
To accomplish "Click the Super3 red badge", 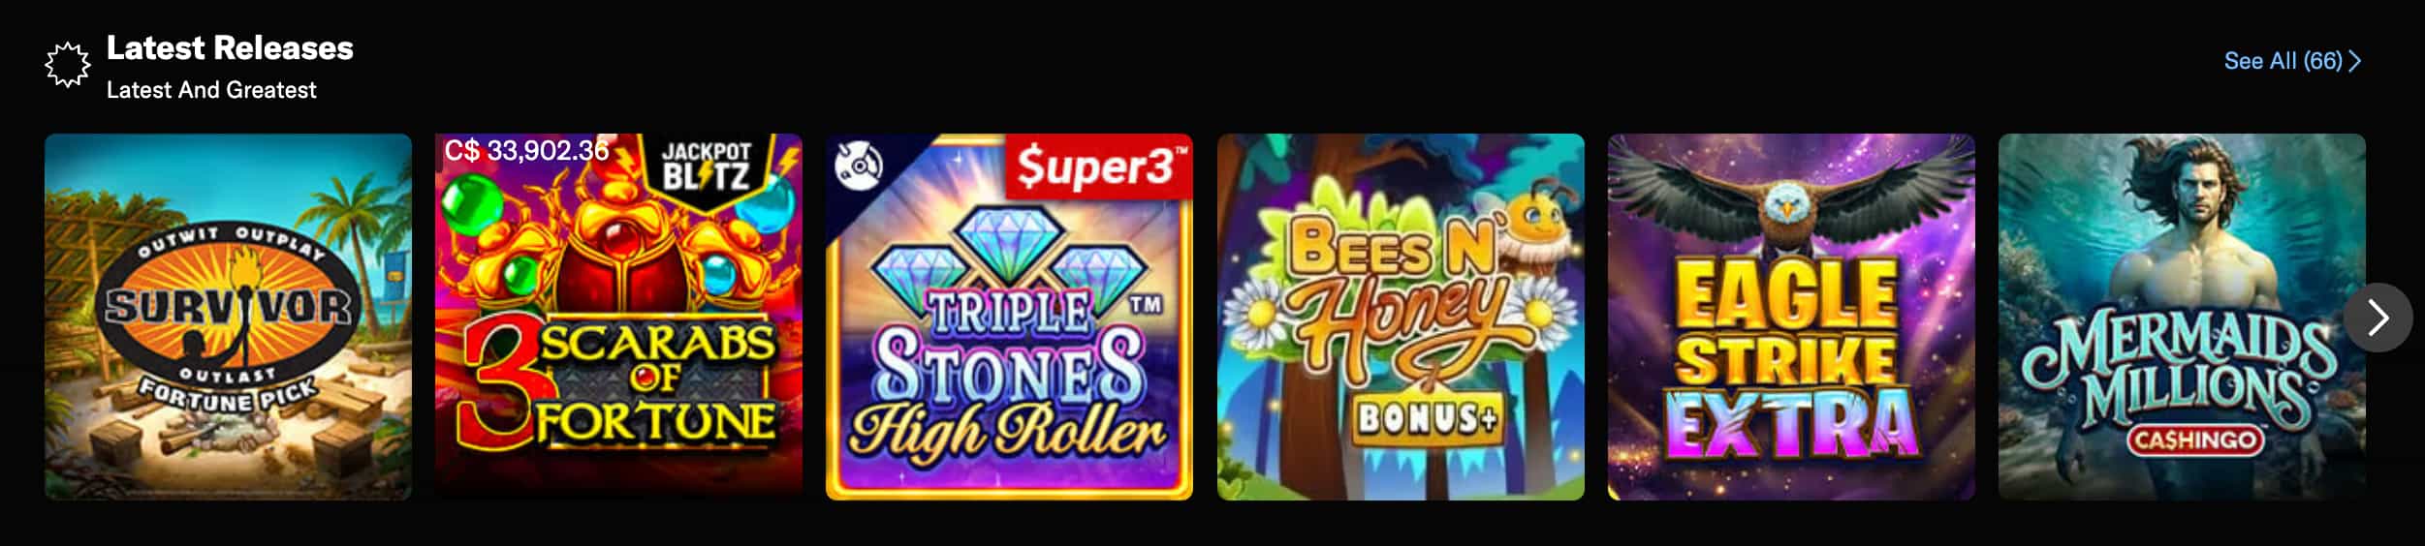I will [1099, 167].
